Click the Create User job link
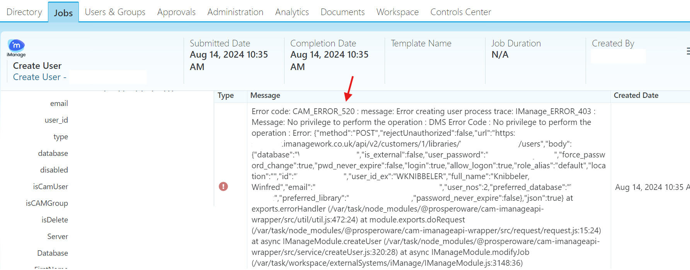Image resolution: width=690 pixels, height=270 pixels. (x=37, y=77)
